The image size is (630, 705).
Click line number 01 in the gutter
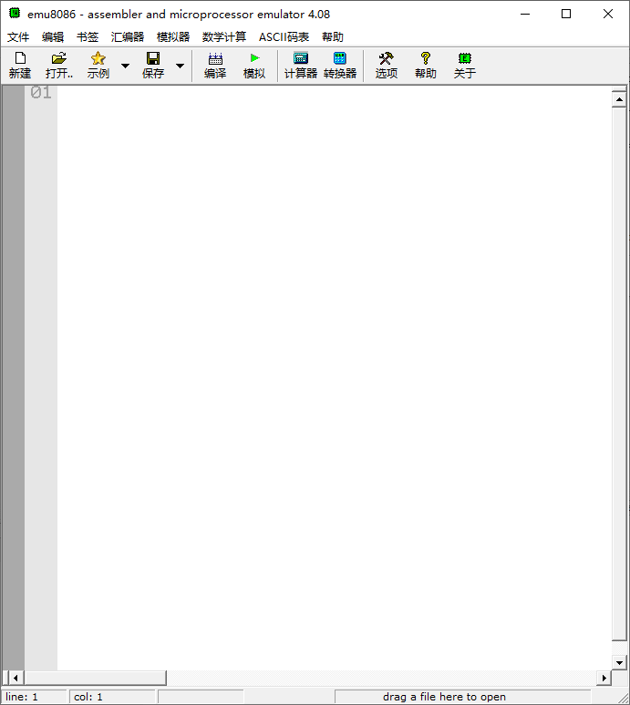click(41, 93)
